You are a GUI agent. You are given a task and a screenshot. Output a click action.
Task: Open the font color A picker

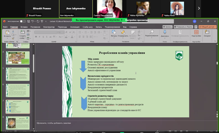(72, 37)
